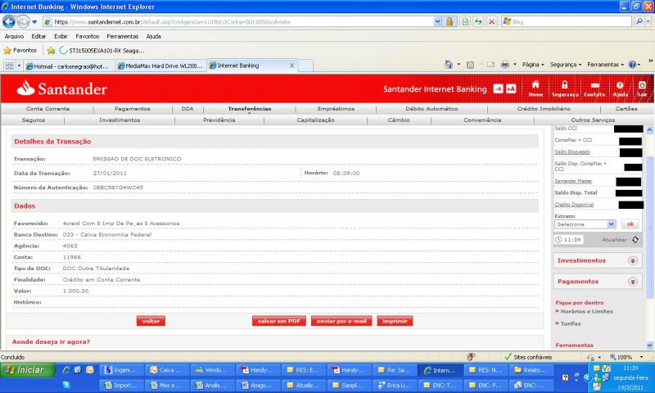655x393 pixels.
Task: Open Favoritos star button
Action: click(20, 51)
